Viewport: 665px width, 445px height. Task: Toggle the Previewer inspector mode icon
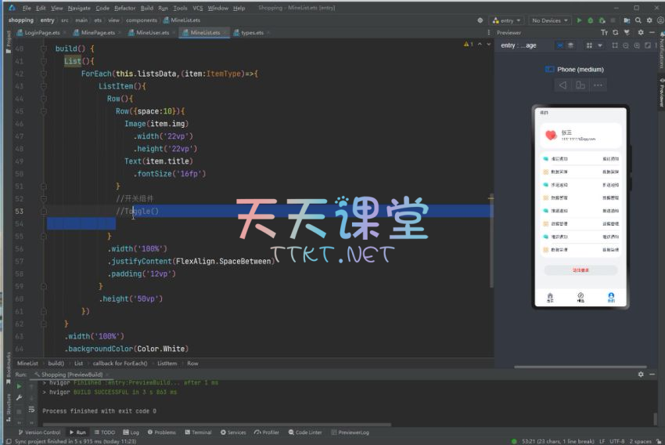point(559,45)
